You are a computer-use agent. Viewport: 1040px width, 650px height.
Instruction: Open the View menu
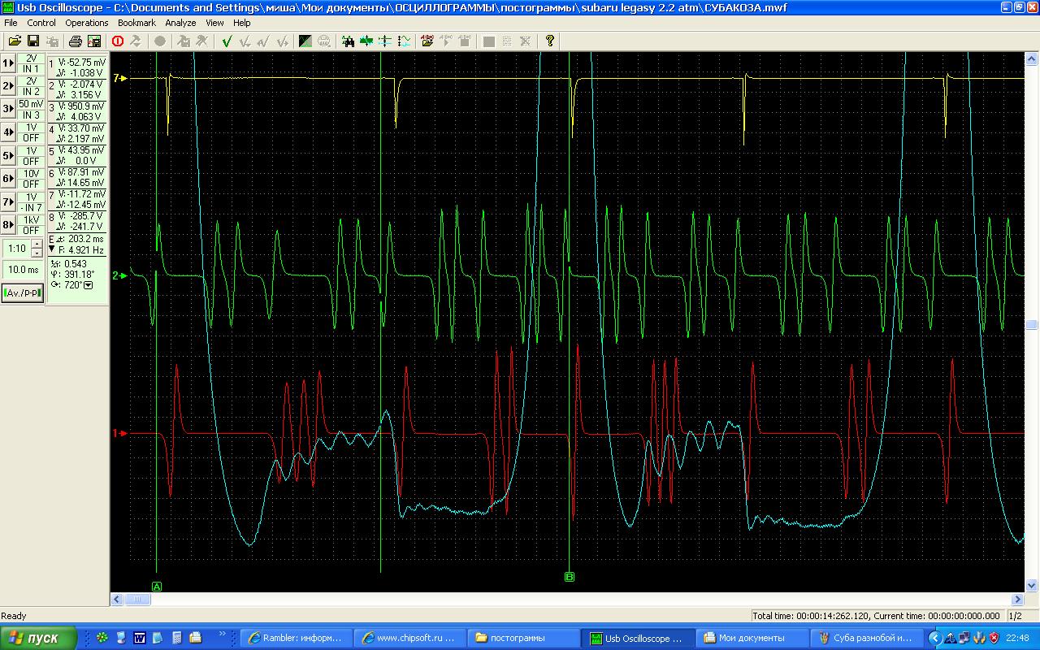tap(214, 23)
